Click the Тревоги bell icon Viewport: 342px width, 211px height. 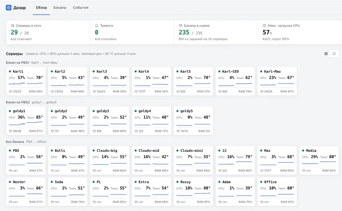pyautogui.click(x=96, y=26)
